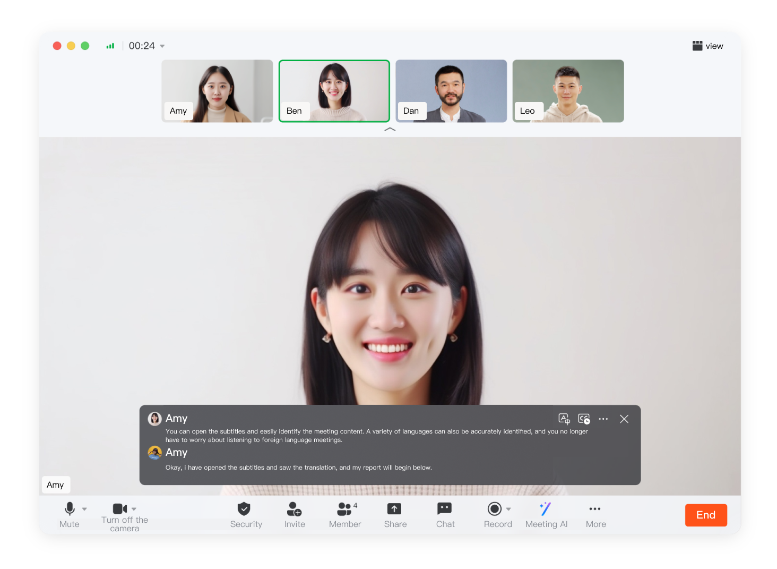Open the Member list
This screenshot has width=777, height=569.
tap(344, 509)
